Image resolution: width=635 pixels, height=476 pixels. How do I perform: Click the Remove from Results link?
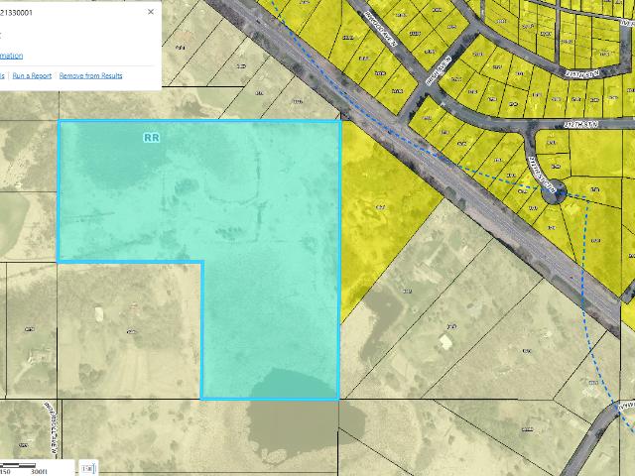[91, 75]
